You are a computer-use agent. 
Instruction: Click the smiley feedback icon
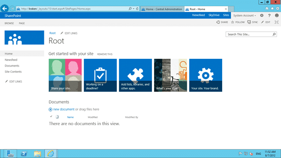[277, 15]
